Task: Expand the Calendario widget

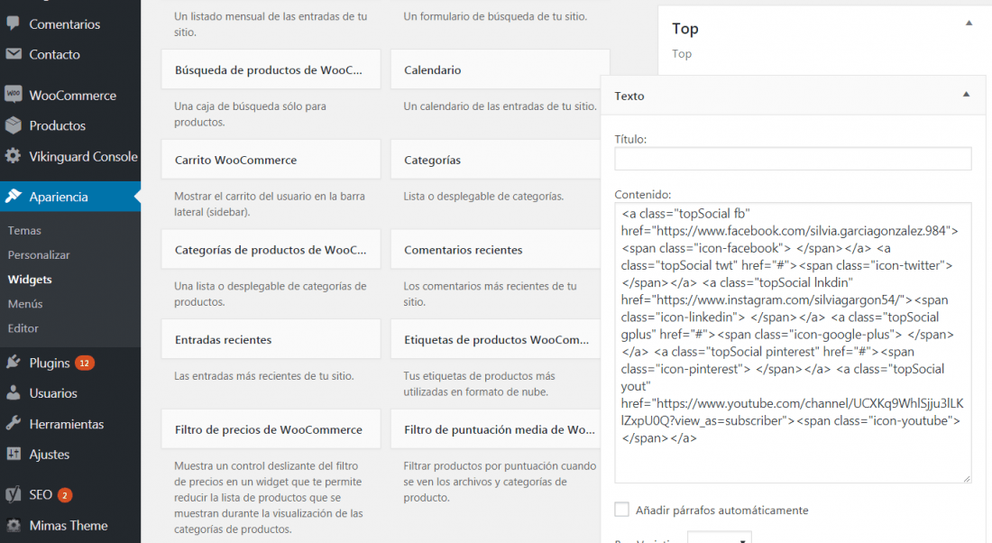Action: click(x=500, y=69)
